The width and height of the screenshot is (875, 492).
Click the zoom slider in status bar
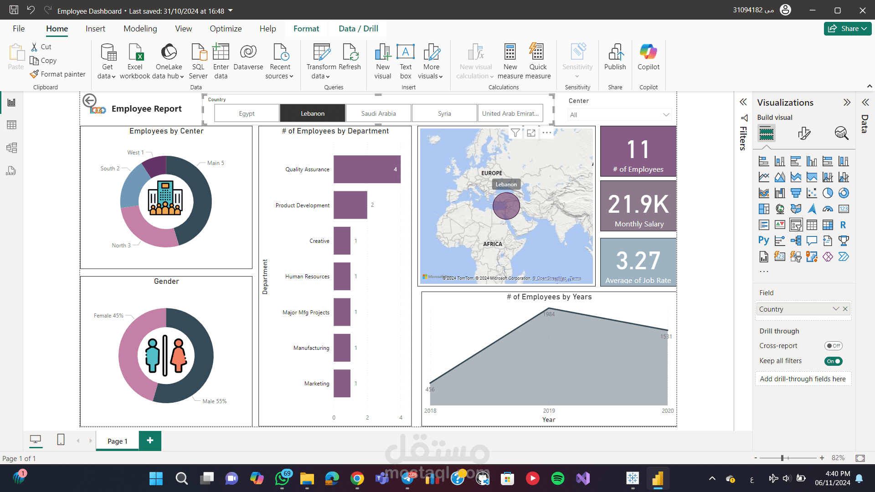coord(782,458)
